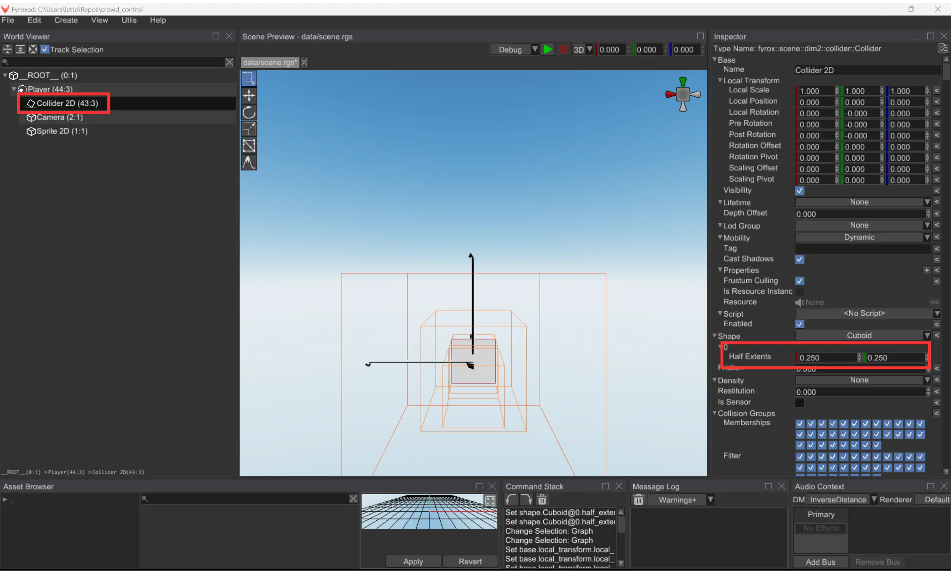Viewport: 951px width, 574px height.
Task: Toggle the Frustum Culling checkbox
Action: tap(800, 281)
